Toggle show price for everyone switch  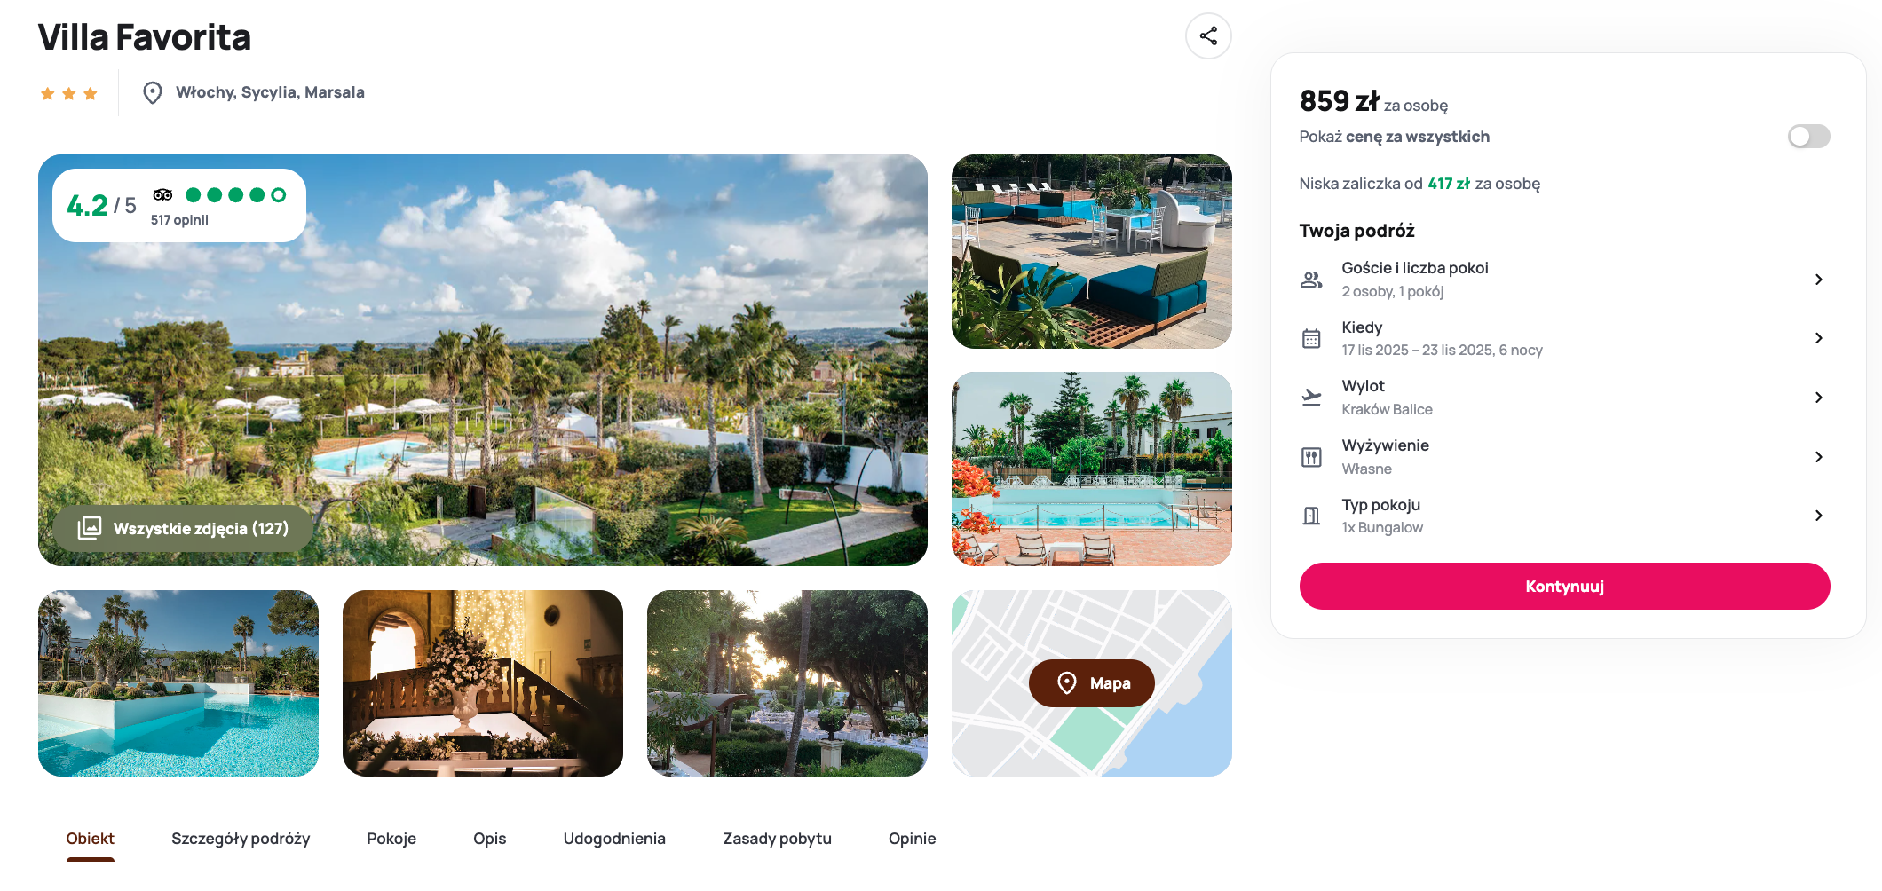(x=1808, y=136)
